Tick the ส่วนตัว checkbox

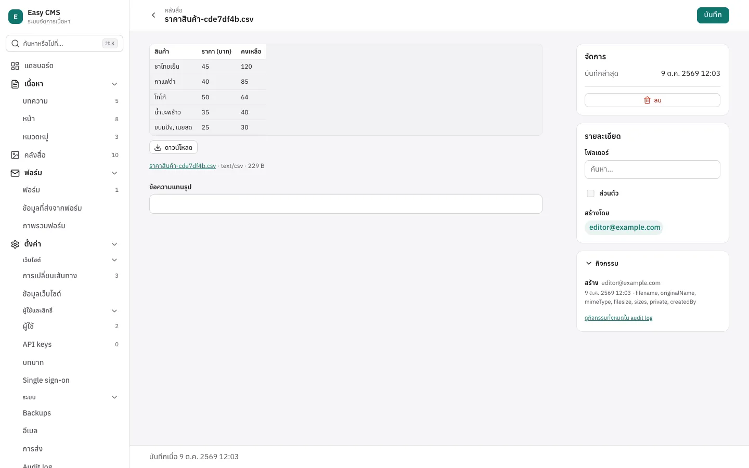tap(590, 193)
